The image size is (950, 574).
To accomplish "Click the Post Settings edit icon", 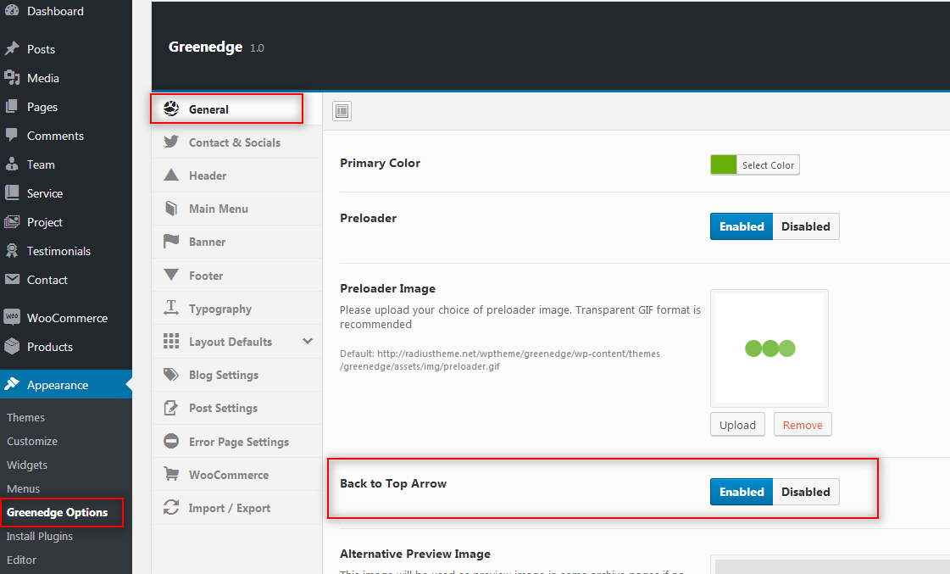I will point(171,407).
